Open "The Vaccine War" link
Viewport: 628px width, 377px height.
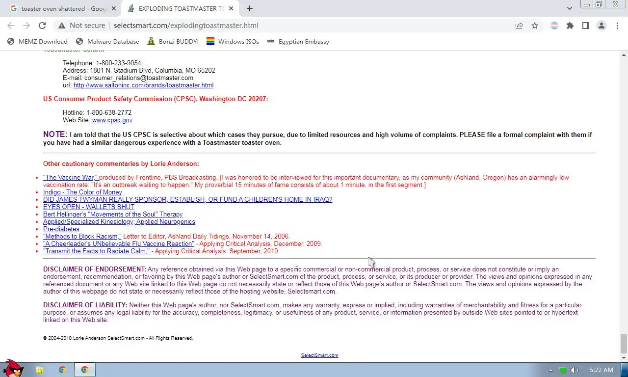pyautogui.click(x=71, y=178)
